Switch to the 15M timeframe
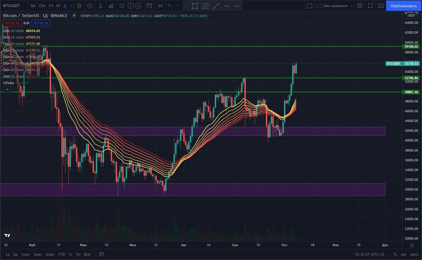Image resolution: width=422 pixels, height=260 pixels. click(x=42, y=6)
